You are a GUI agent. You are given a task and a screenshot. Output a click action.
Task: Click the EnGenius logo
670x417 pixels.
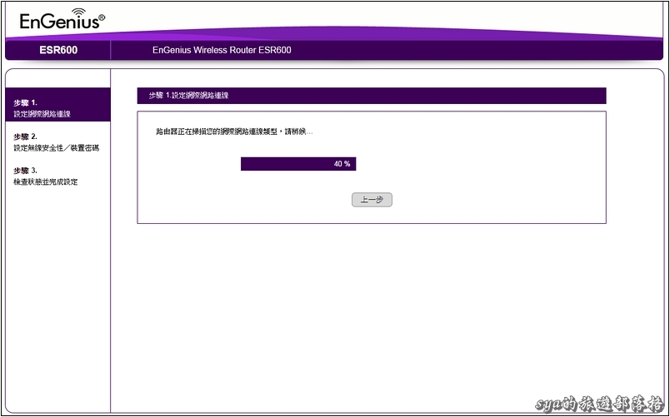click(x=62, y=19)
